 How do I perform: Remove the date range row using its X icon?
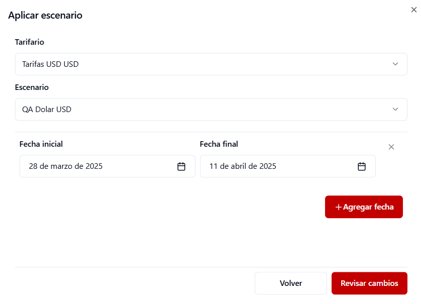pyautogui.click(x=391, y=147)
